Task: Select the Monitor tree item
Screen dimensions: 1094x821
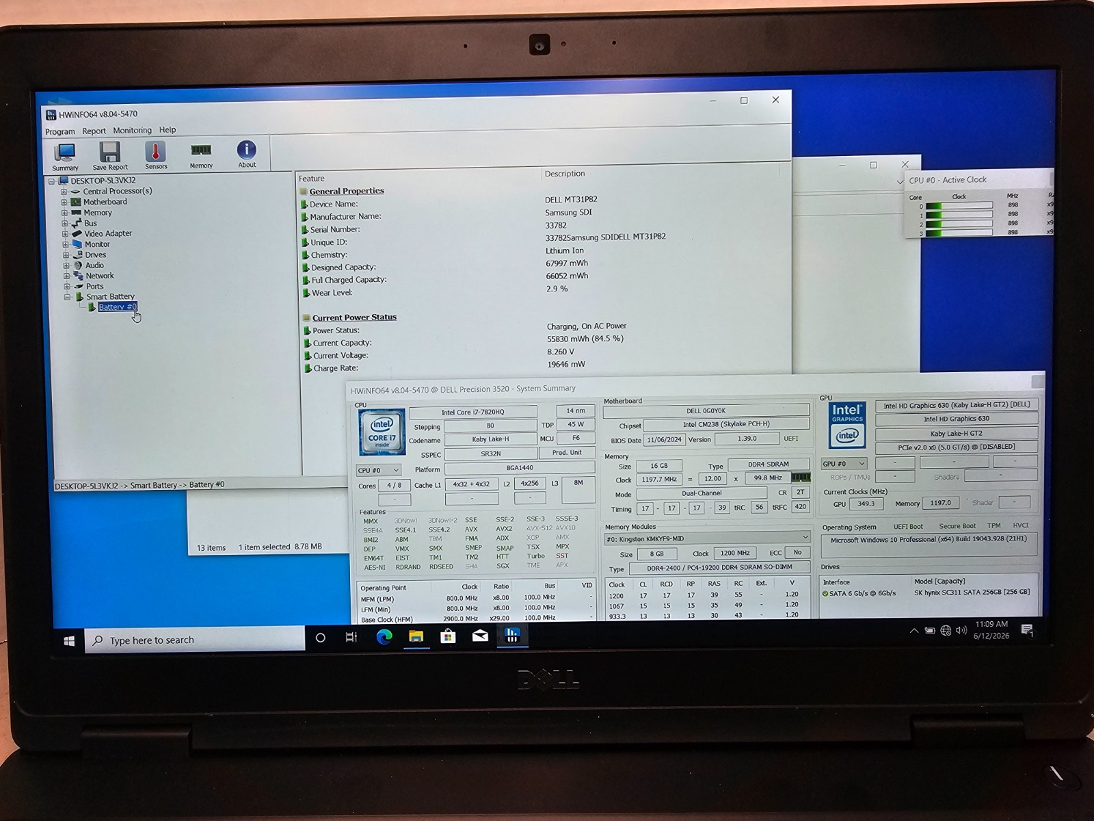Action: 97,244
